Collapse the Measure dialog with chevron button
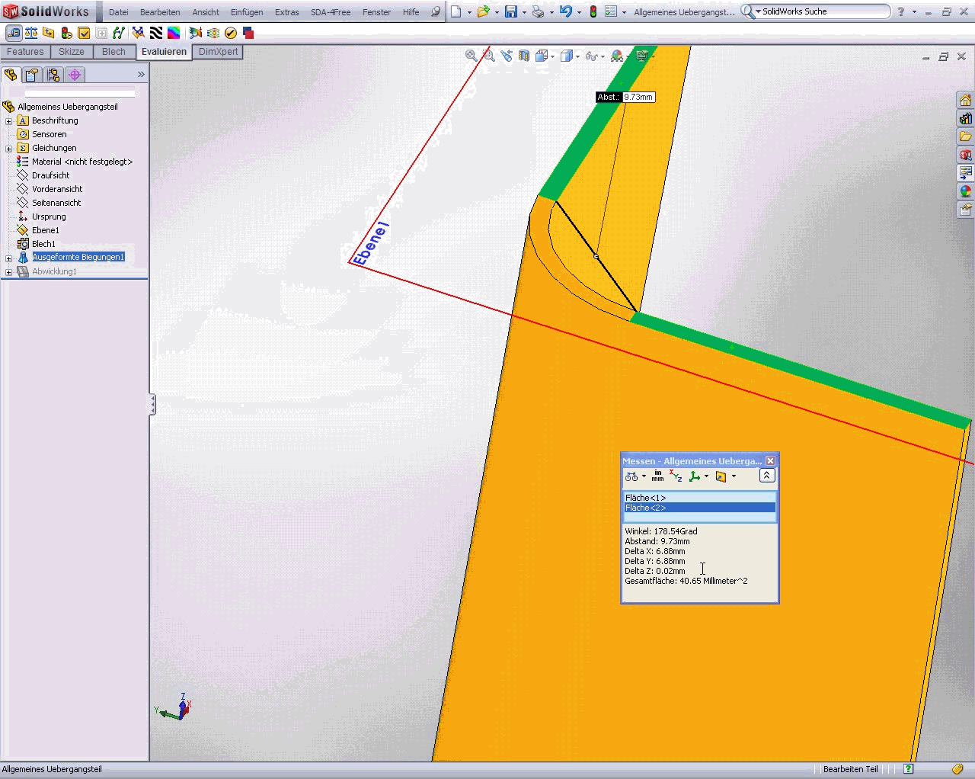 click(767, 476)
